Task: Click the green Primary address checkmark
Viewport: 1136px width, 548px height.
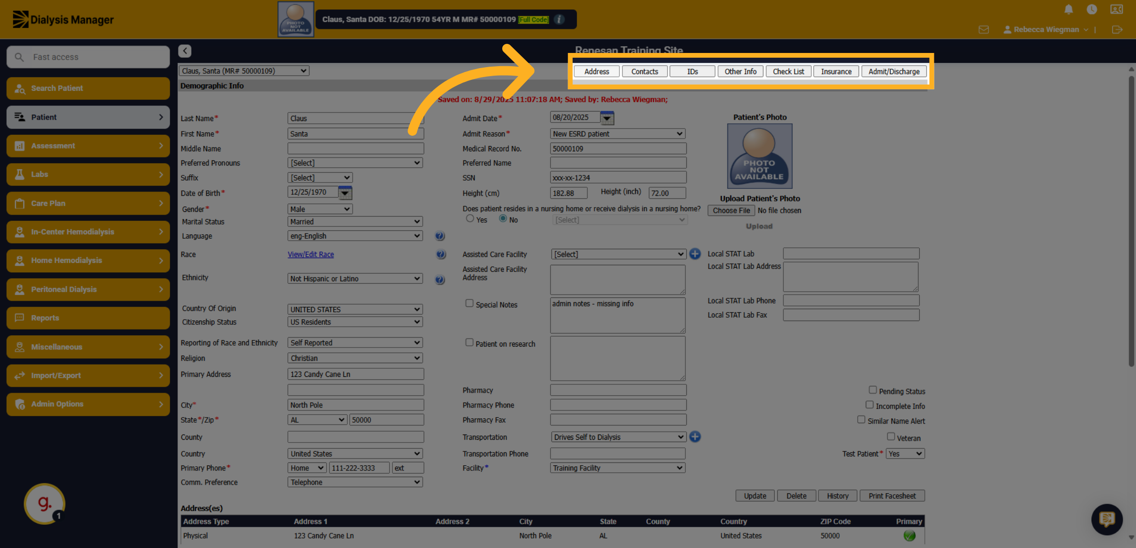Action: coord(909,536)
